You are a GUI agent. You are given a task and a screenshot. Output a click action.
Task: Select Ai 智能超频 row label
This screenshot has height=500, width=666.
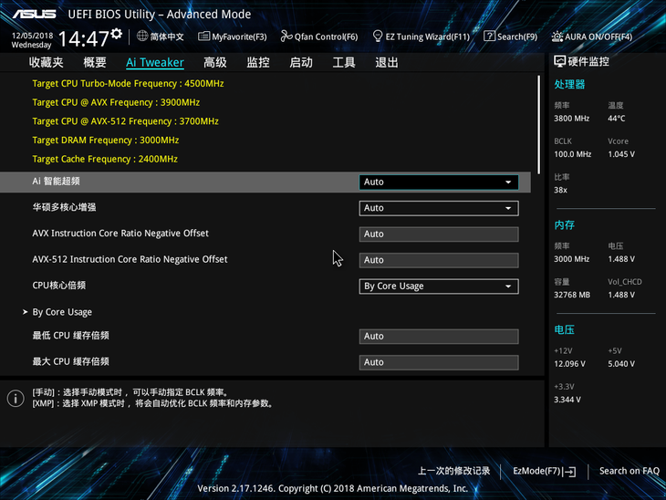point(56,182)
